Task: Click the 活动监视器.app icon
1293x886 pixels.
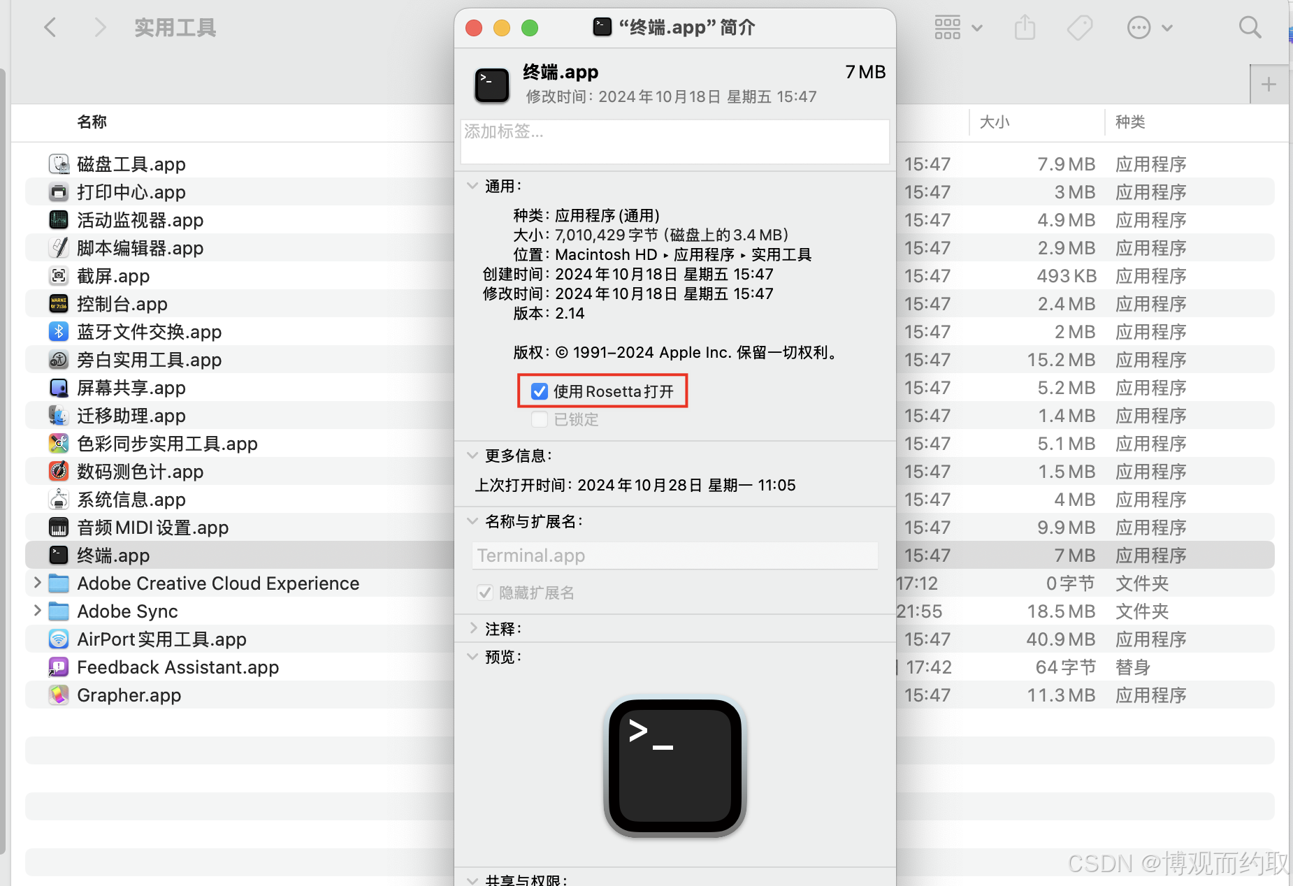Action: pyautogui.click(x=59, y=220)
